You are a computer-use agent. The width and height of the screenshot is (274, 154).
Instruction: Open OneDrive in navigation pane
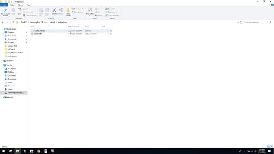tap(10, 61)
